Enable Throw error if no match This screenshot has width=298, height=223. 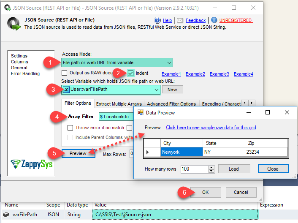[x=70, y=128]
